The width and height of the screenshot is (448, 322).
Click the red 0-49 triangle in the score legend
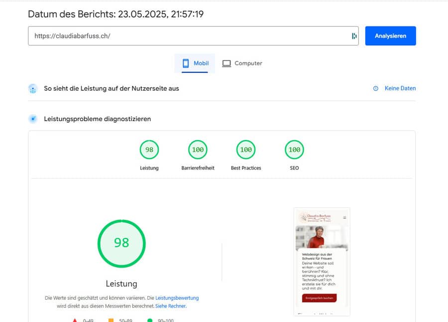pyautogui.click(x=75, y=321)
